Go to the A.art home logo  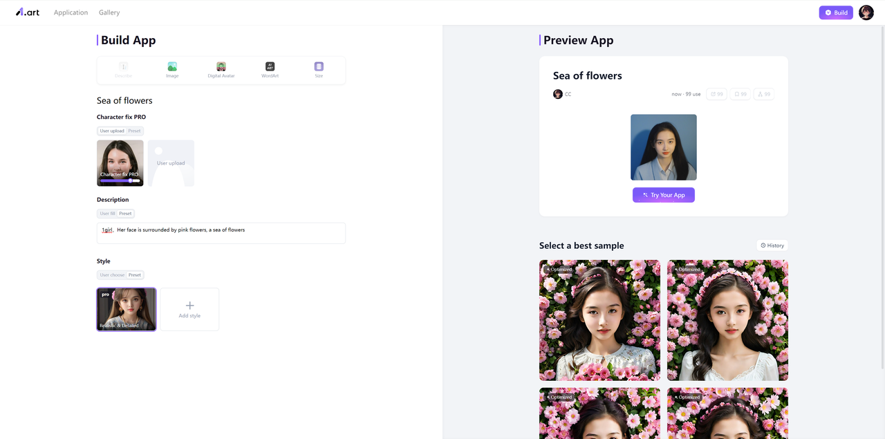28,12
